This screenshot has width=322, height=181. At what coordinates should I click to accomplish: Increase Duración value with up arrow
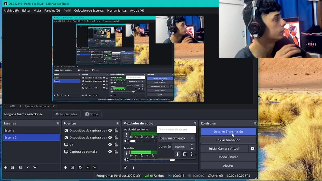coord(192,145)
